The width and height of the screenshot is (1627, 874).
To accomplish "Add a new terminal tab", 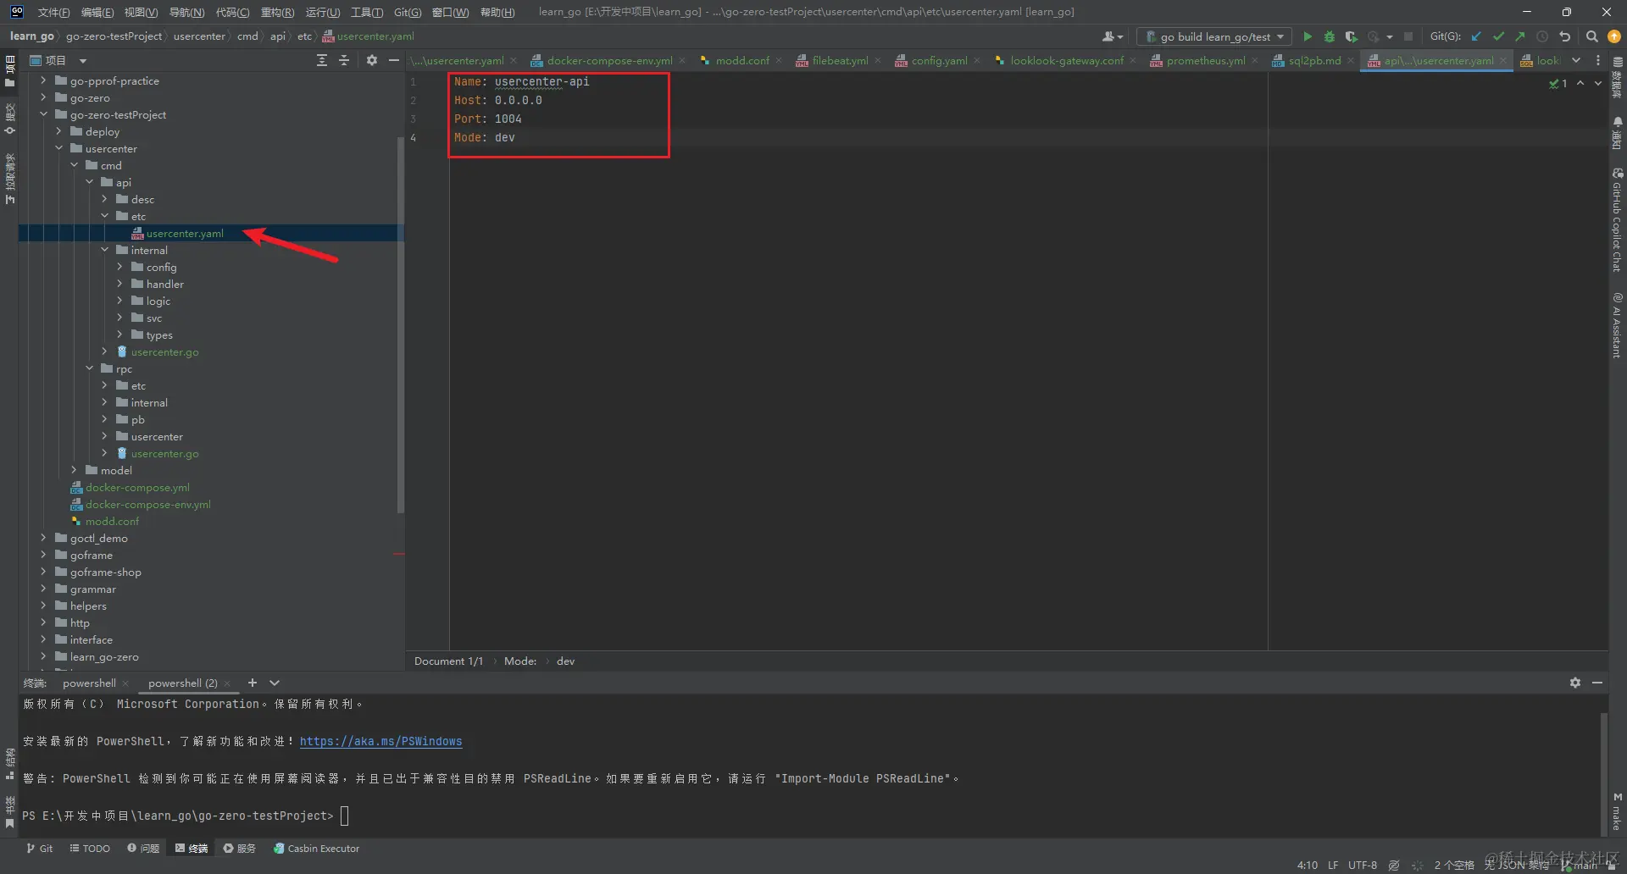I will tap(253, 683).
